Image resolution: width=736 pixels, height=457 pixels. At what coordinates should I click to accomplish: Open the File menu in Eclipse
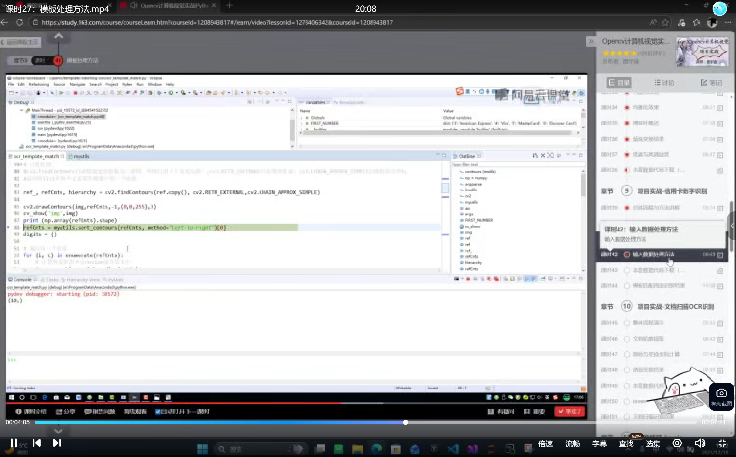pos(11,85)
